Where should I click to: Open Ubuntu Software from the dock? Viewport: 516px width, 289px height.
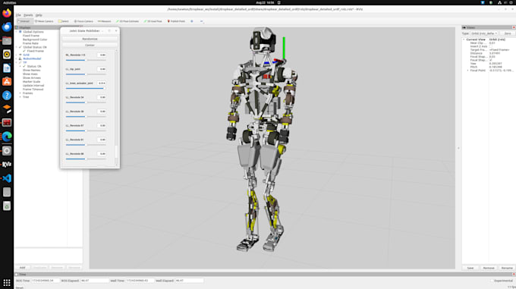7,81
